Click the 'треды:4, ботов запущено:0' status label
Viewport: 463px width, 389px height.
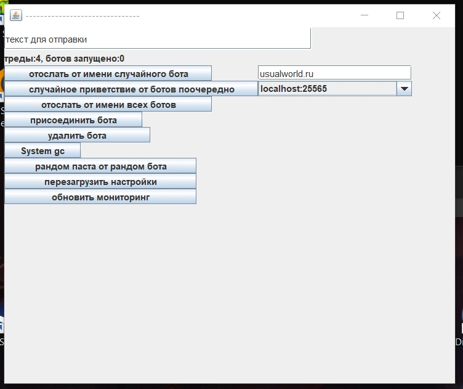[x=64, y=59]
